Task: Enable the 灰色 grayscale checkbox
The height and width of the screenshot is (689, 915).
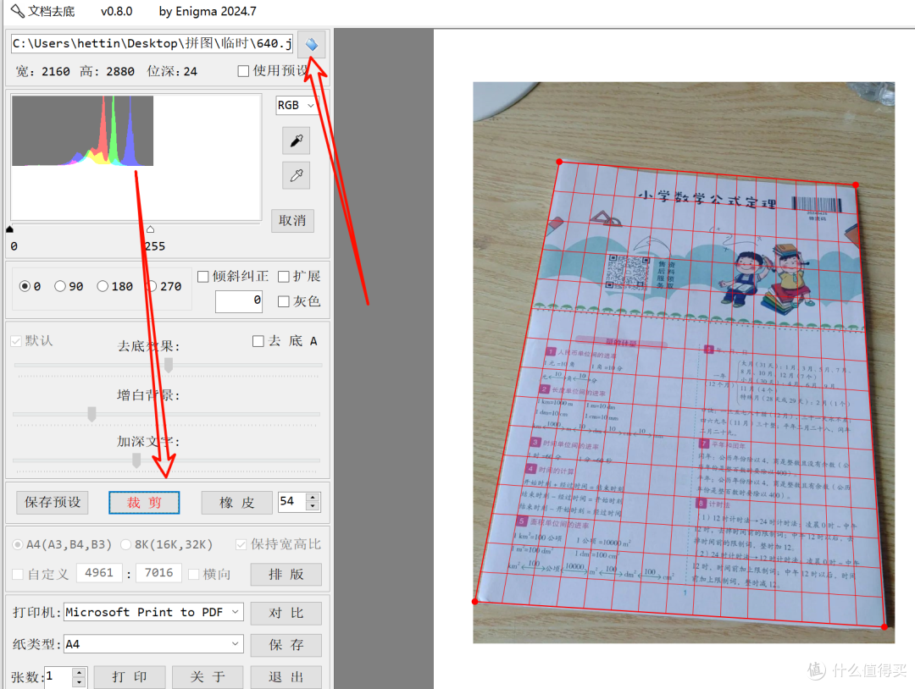Action: [284, 301]
